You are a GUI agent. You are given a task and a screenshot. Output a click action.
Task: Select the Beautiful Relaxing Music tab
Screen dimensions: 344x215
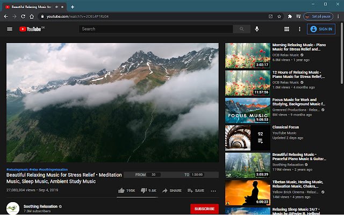point(31,7)
